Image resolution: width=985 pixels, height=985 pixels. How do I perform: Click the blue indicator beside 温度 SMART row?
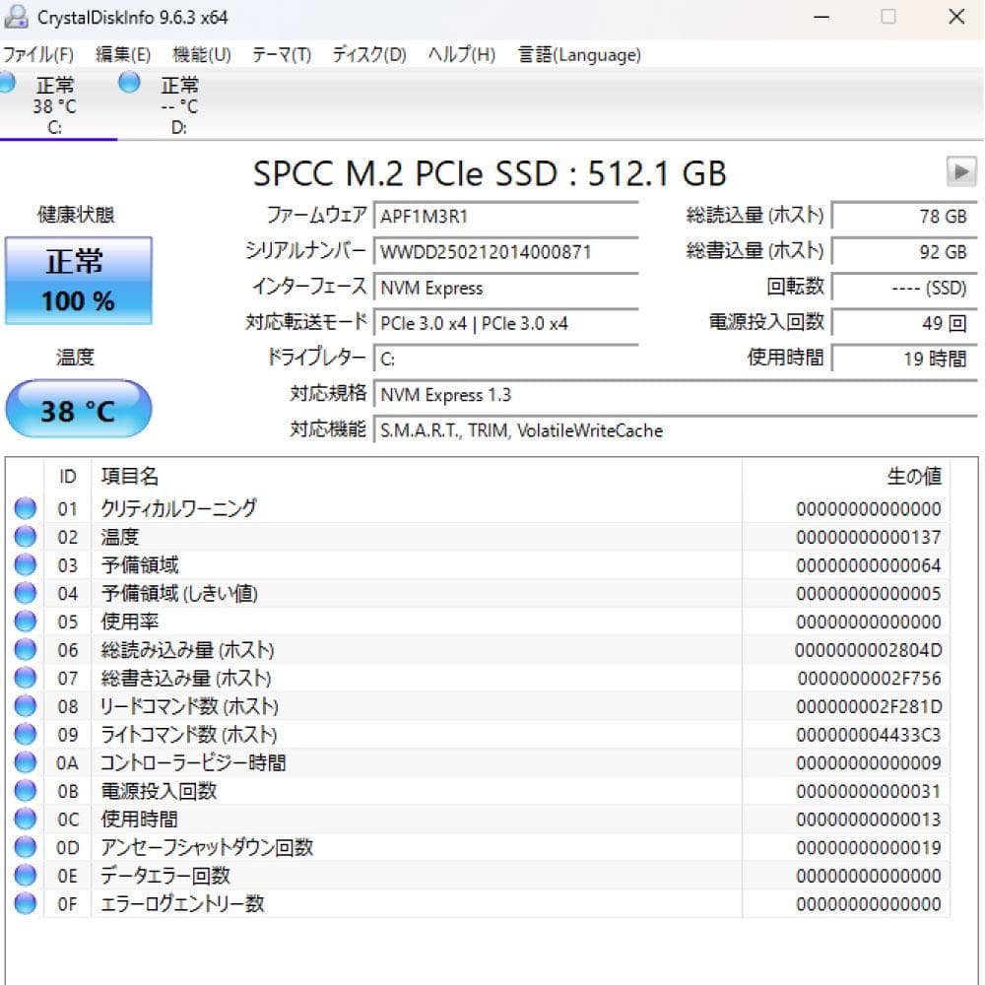(25, 536)
